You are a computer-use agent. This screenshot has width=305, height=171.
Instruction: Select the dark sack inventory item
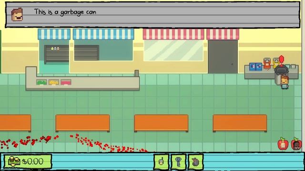tap(195, 162)
